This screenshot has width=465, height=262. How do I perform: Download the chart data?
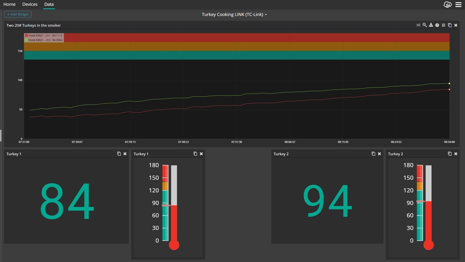[x=431, y=25]
